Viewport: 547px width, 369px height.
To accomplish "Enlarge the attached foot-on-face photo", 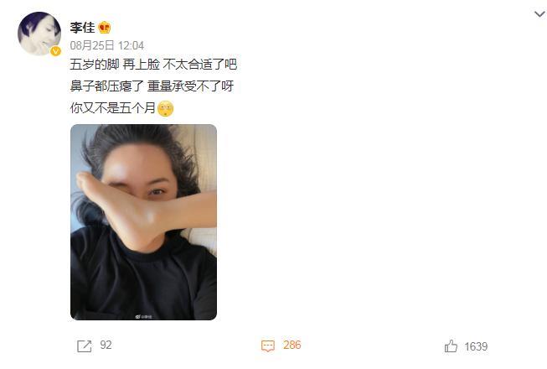I will (143, 222).
